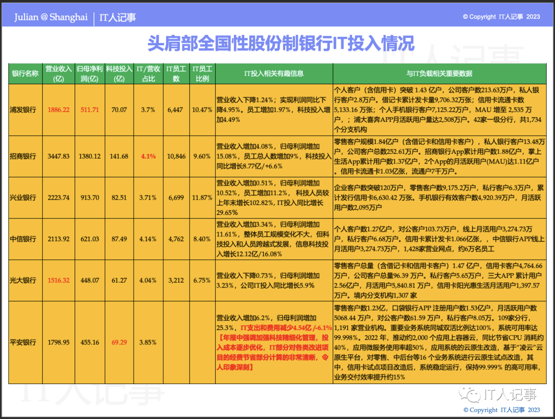Select the 营业收入(亿) column header
The height and width of the screenshot is (419, 555).
[59, 74]
